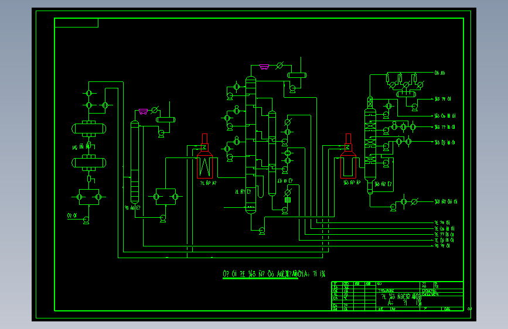Select the red furnace with U-shaped coil
The image size is (508, 329).
pyautogui.click(x=348, y=156)
